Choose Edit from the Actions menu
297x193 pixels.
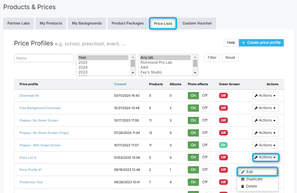pos(258,172)
